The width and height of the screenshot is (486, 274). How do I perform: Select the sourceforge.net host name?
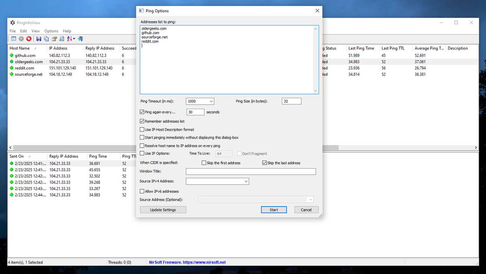[x=29, y=74]
